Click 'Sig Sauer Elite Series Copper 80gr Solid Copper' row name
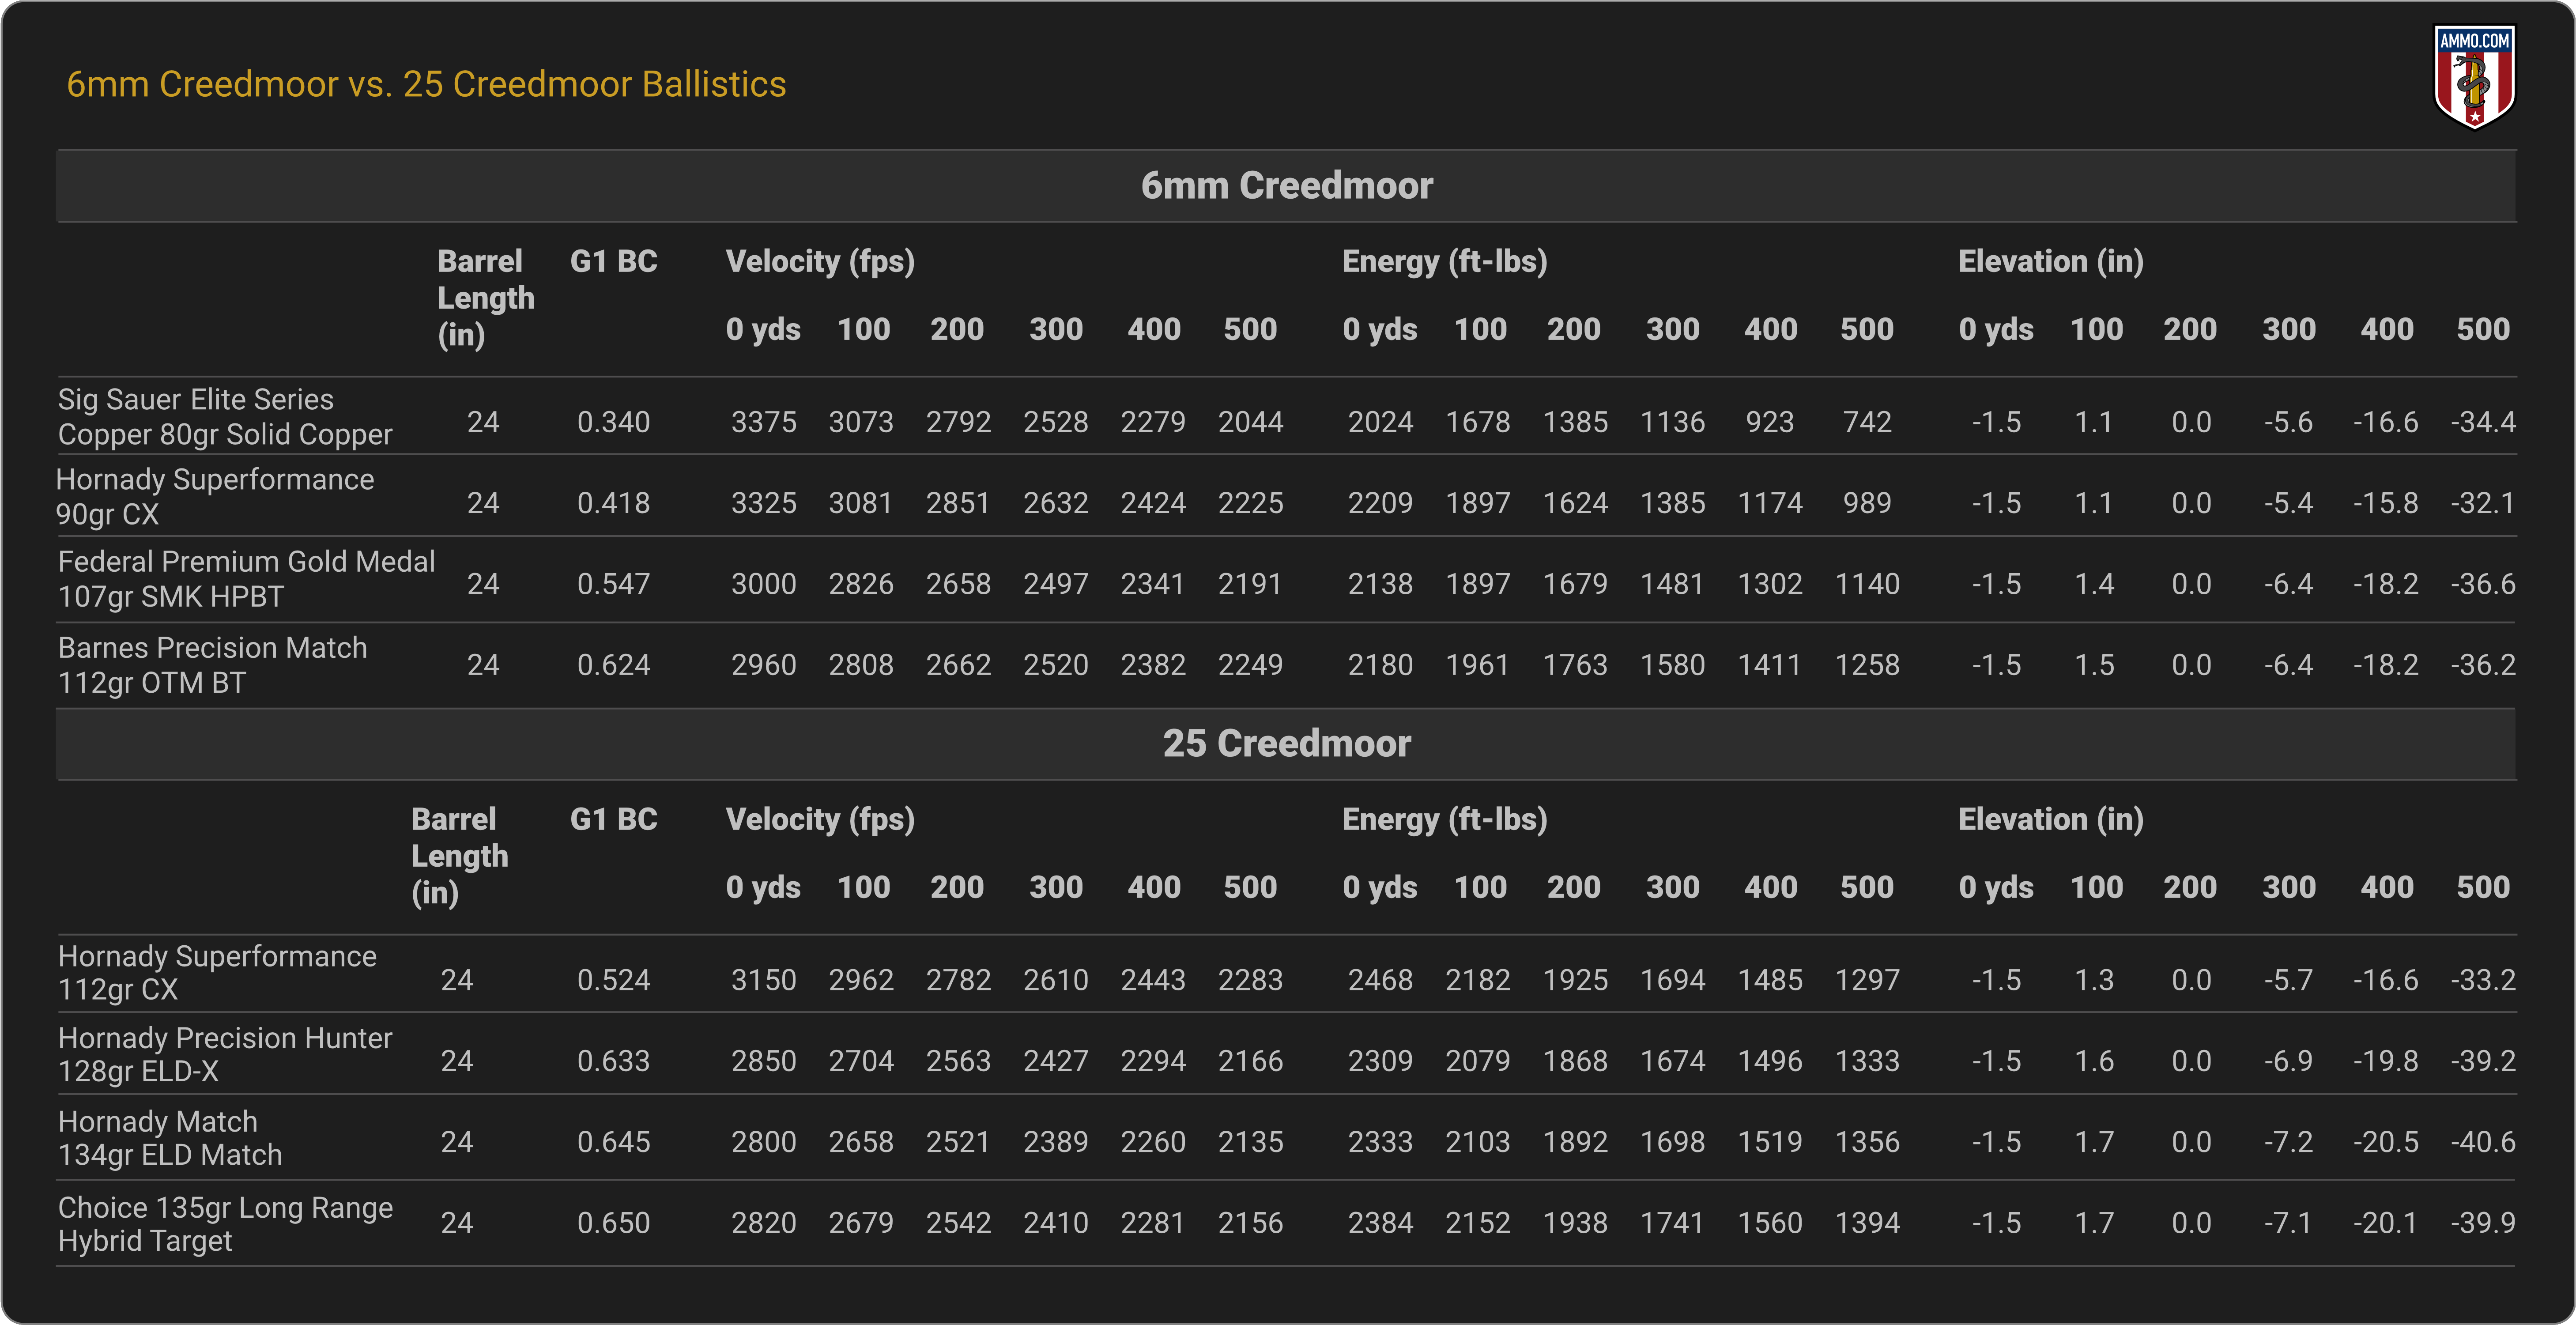The image size is (2576, 1325). [x=225, y=417]
